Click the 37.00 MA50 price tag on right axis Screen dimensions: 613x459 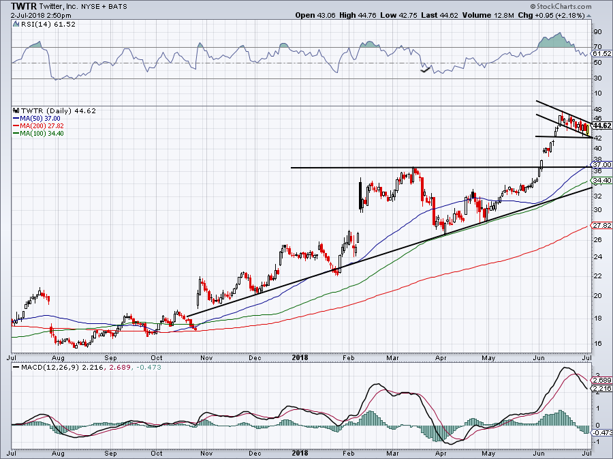(x=602, y=165)
